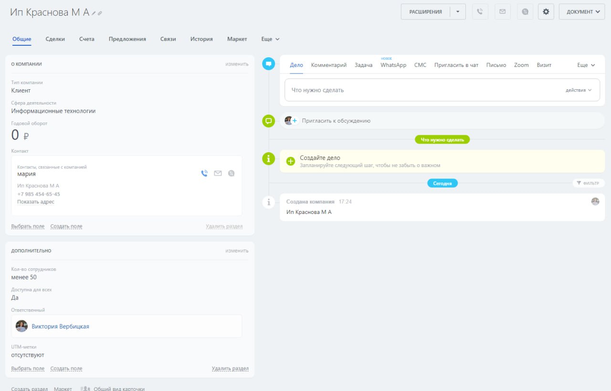Image resolution: width=611 pixels, height=391 pixels.
Task: Select the Комментарий tab
Action: pos(329,65)
